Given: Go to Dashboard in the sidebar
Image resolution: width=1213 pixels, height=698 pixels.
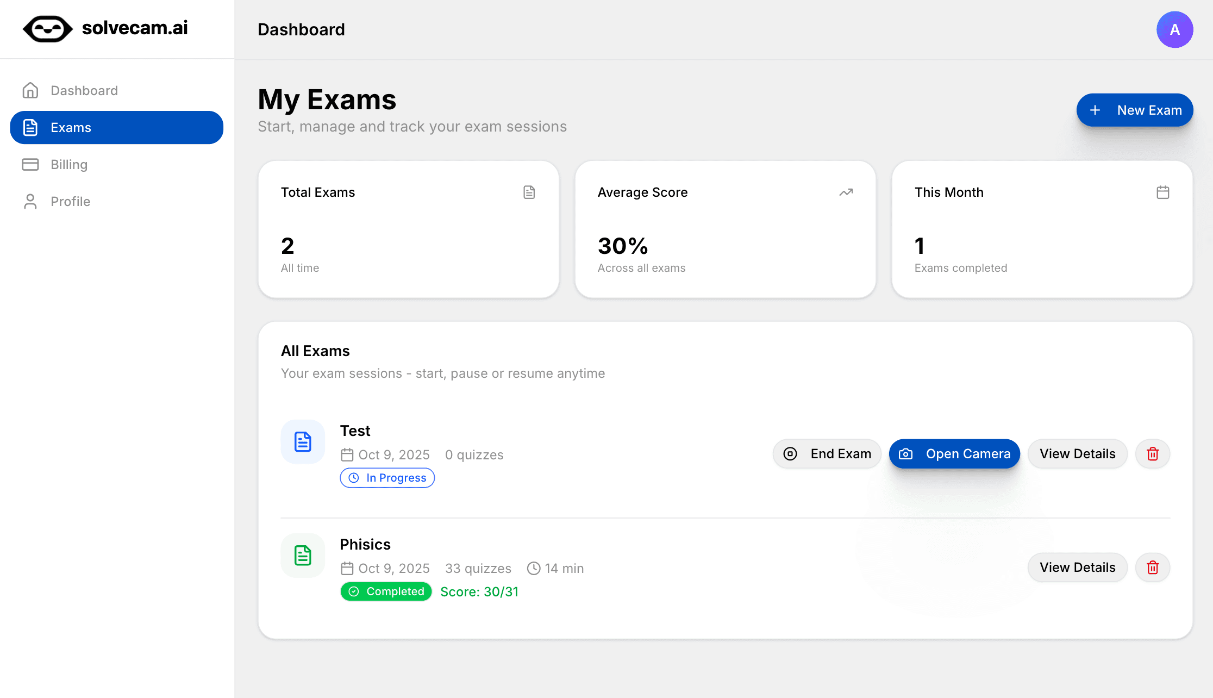Looking at the screenshot, I should tap(84, 91).
